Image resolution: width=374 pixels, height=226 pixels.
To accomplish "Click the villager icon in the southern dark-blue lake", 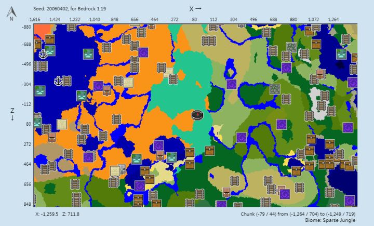I will click(160, 155).
